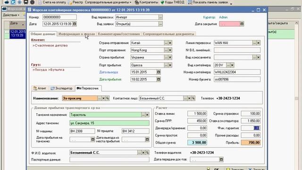Open Счета на оплату from the toolbar
The height and width of the screenshot is (170, 302).
click(x=52, y=2)
